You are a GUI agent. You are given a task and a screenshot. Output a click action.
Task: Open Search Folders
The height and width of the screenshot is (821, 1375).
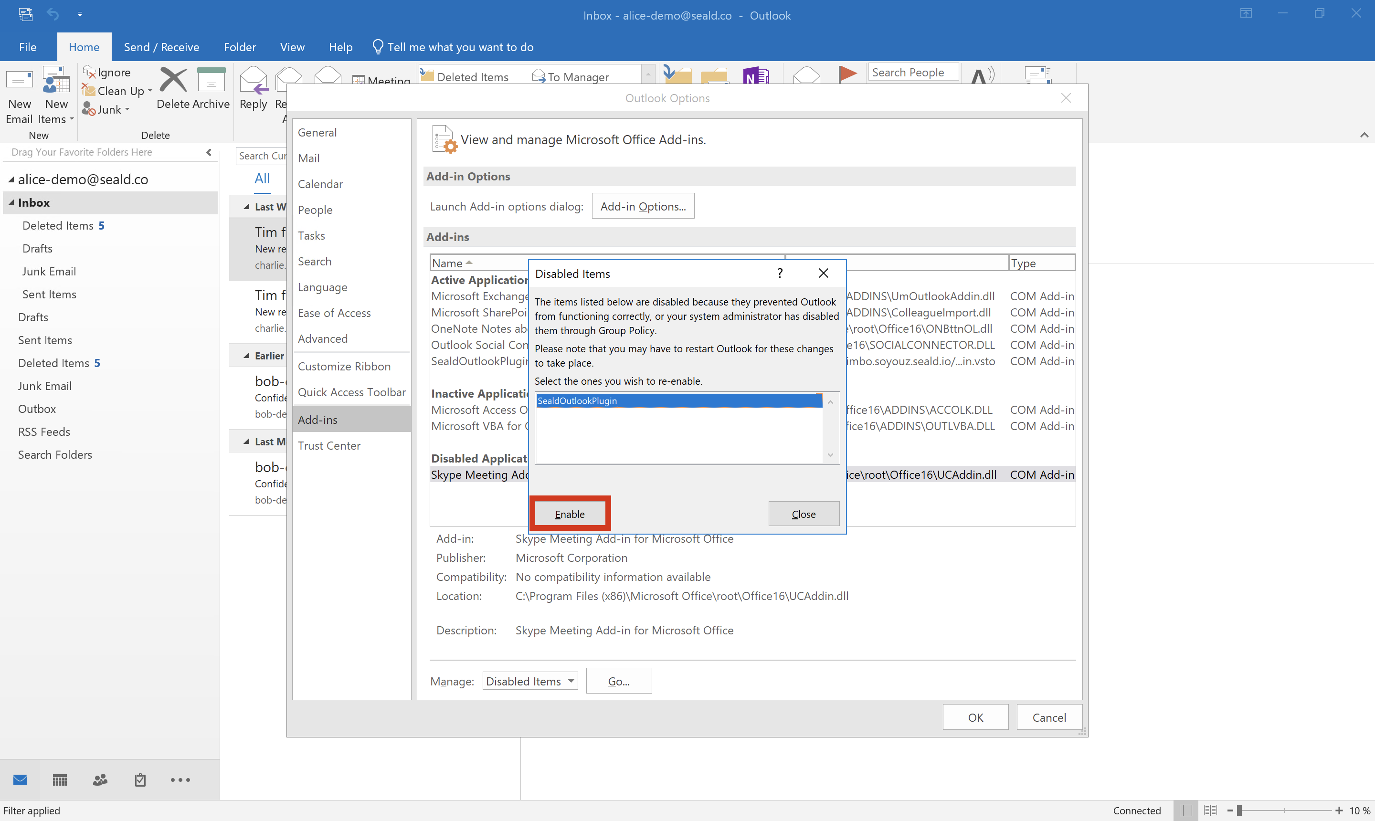click(x=55, y=455)
